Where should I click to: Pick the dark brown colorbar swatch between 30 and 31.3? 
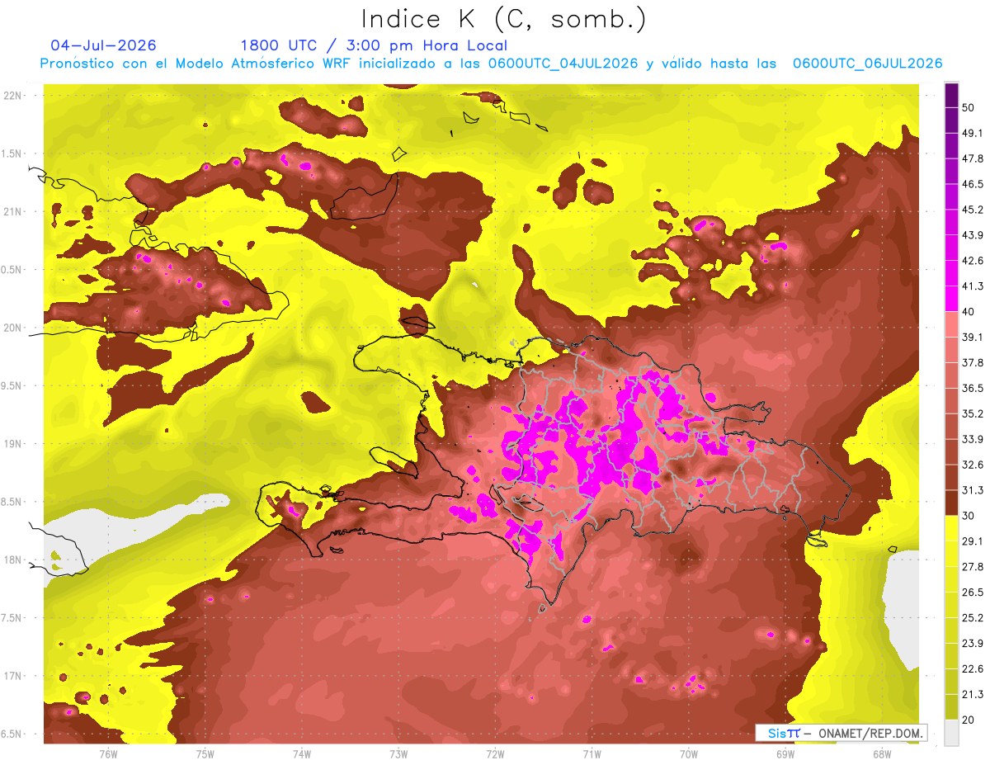tap(952, 503)
